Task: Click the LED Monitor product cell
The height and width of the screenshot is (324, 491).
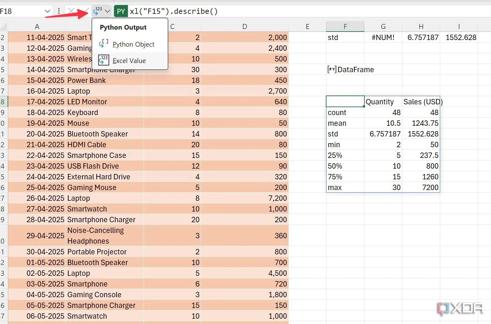Action: [x=105, y=101]
